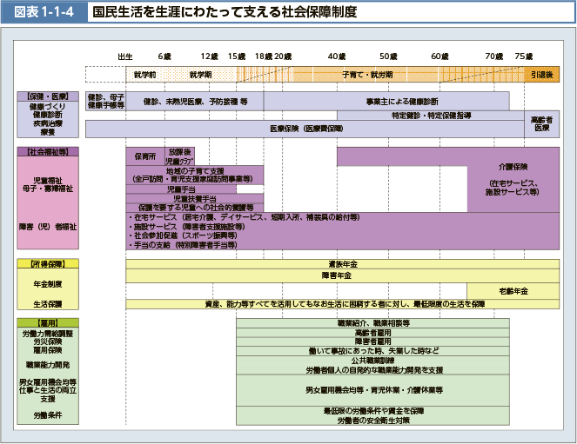Click the orange 引退後 life stage block
The width and height of the screenshot is (577, 444).
coord(541,75)
